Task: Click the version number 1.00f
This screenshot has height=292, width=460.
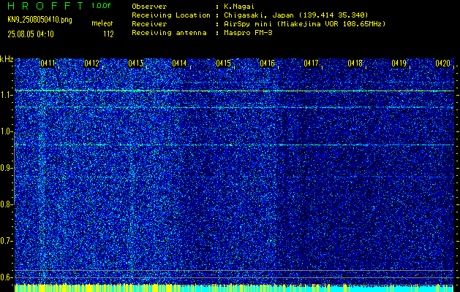Action: coord(101,6)
